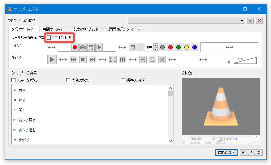
Task: Click the extended settings equalizer icon
Action: tap(123, 60)
